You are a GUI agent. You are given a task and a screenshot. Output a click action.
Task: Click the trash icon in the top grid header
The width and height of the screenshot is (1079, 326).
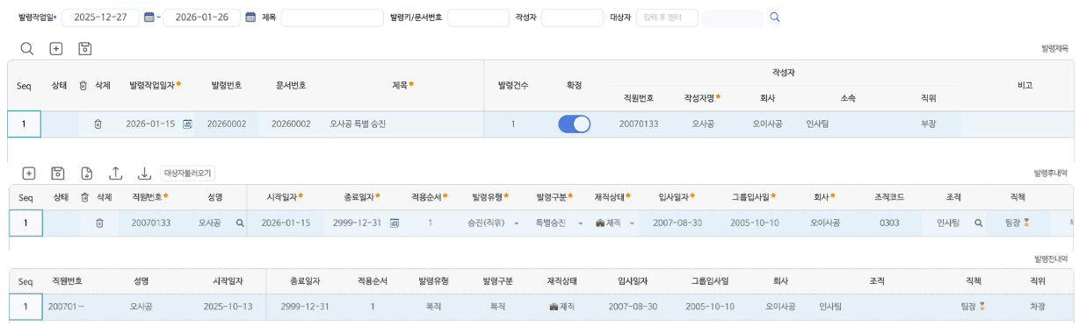83,85
